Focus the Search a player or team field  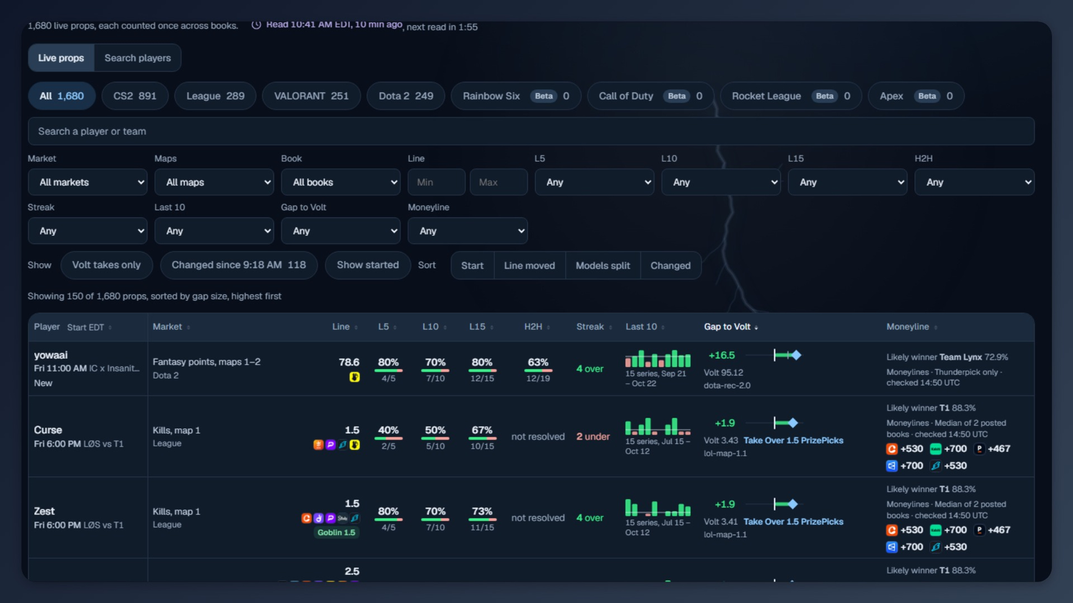tap(531, 131)
